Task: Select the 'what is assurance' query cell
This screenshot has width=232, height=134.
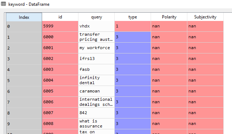Action: click(x=96, y=124)
